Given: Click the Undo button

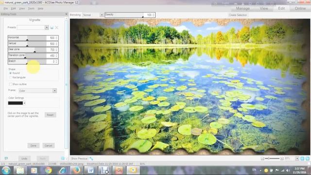Looking at the screenshot, I should point(24,158).
